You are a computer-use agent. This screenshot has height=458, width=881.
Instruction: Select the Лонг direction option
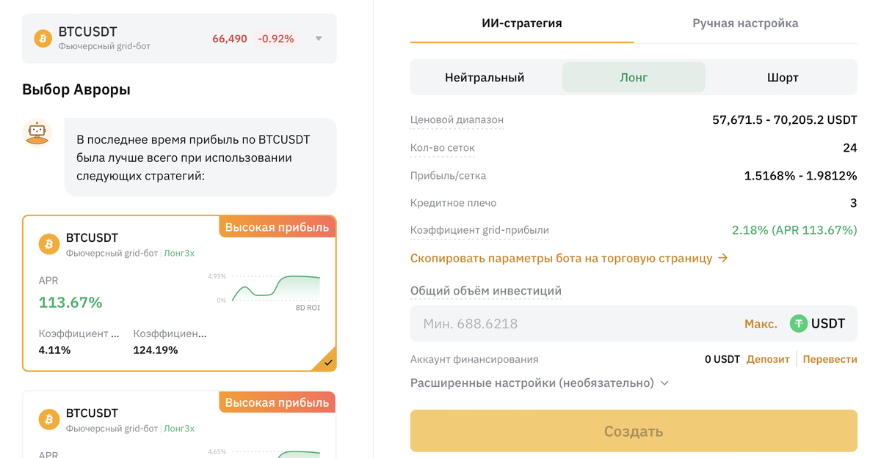[634, 77]
